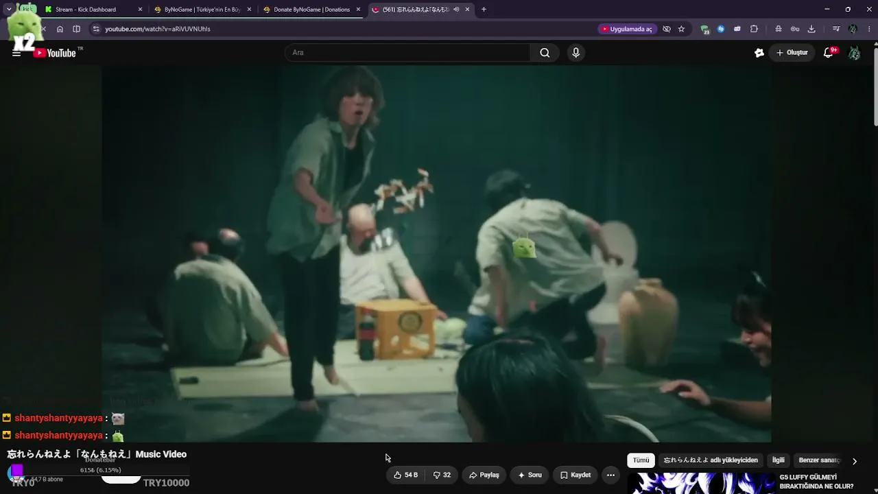
Task: Open the YouTube guide hamburger menu
Action: [x=16, y=53]
